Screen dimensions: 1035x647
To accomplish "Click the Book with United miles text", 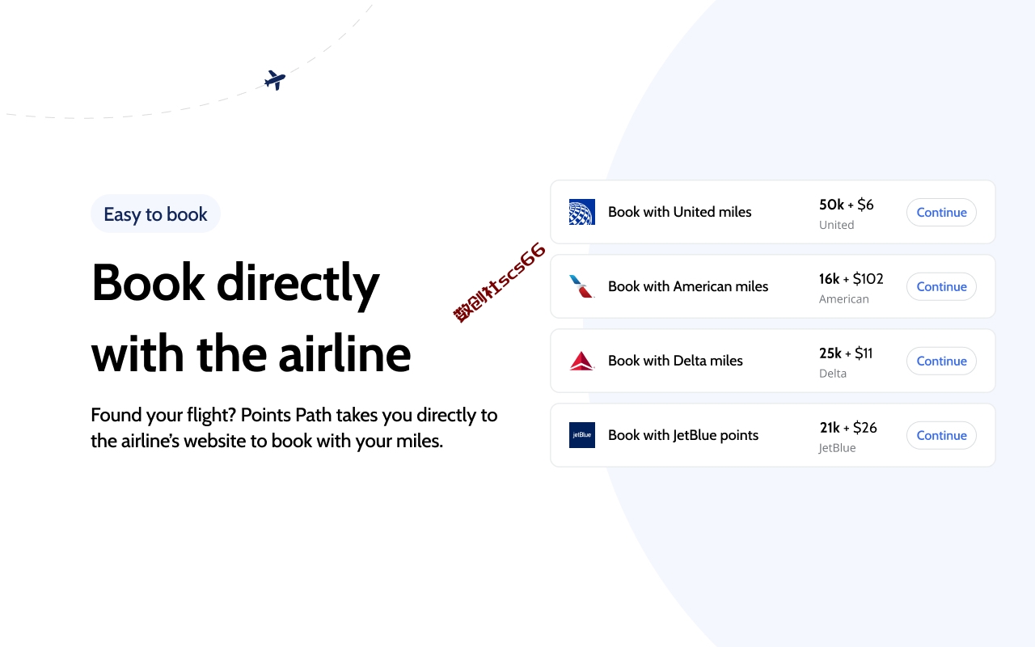I will (680, 212).
